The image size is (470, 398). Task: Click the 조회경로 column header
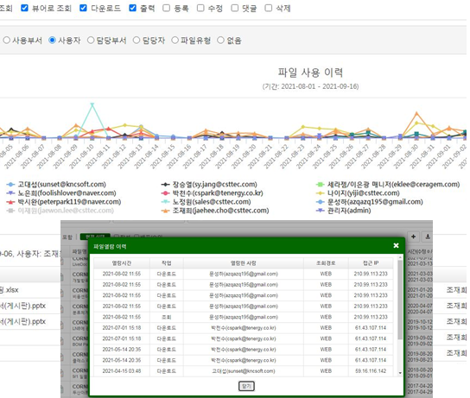[326, 263]
